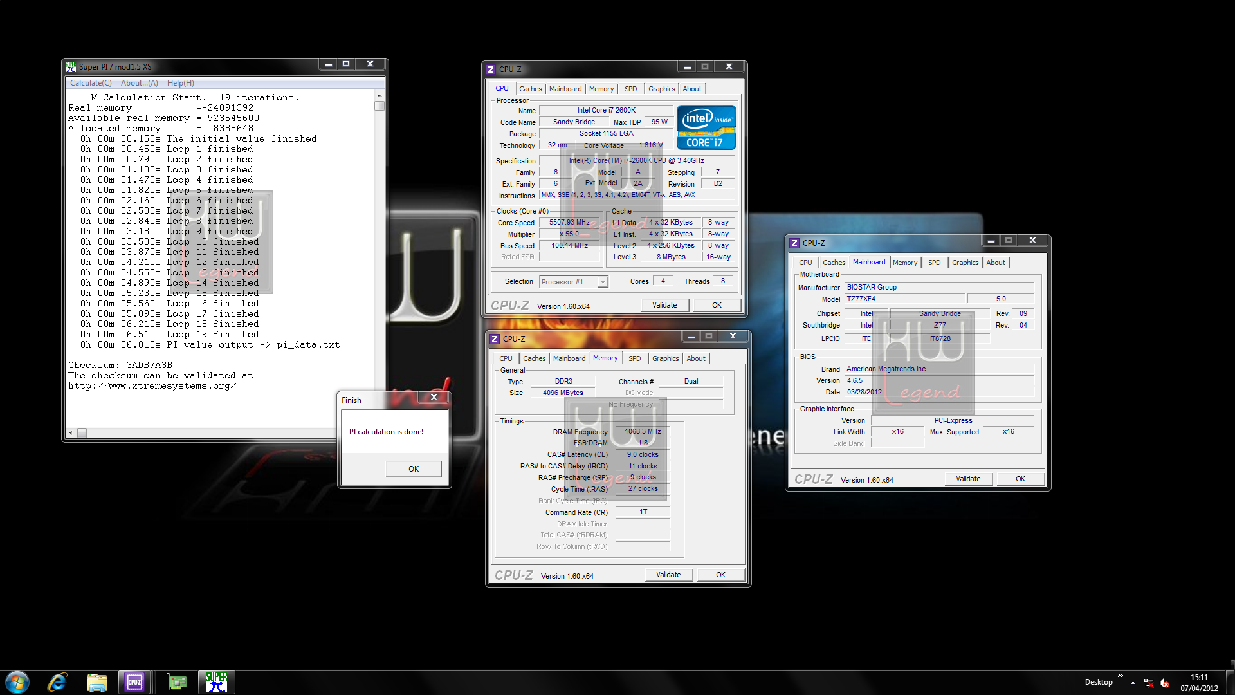
Task: Show hidden system tray icons arrow
Action: coord(1133,683)
